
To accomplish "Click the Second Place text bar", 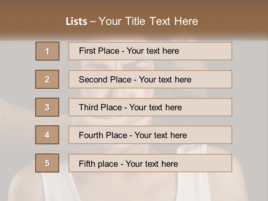I will (x=150, y=79).
